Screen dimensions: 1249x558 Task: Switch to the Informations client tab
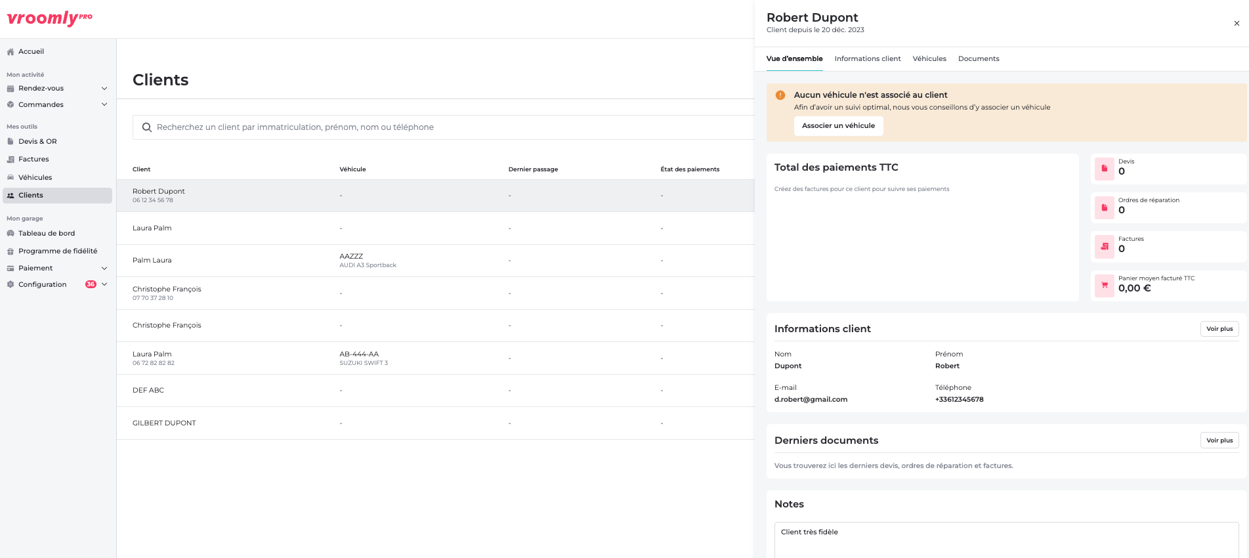click(867, 59)
